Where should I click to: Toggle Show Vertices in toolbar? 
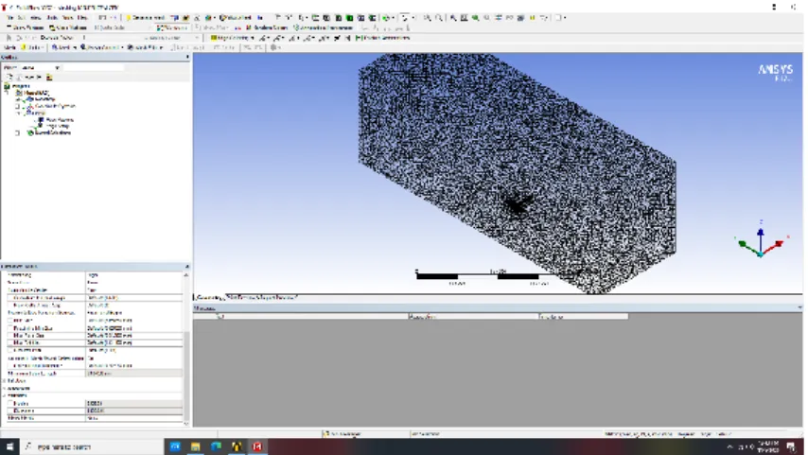coord(25,27)
